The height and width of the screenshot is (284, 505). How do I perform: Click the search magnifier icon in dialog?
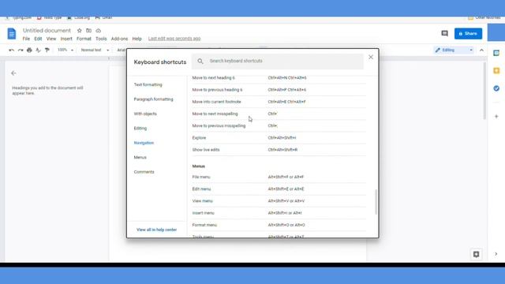click(200, 61)
